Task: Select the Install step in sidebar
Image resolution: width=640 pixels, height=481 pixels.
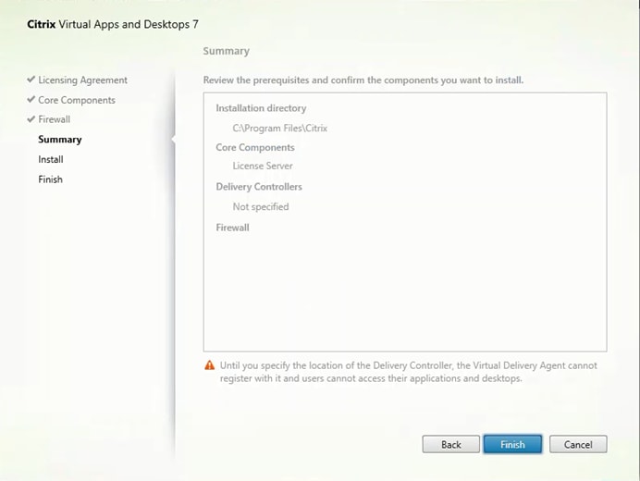Action: 51,159
